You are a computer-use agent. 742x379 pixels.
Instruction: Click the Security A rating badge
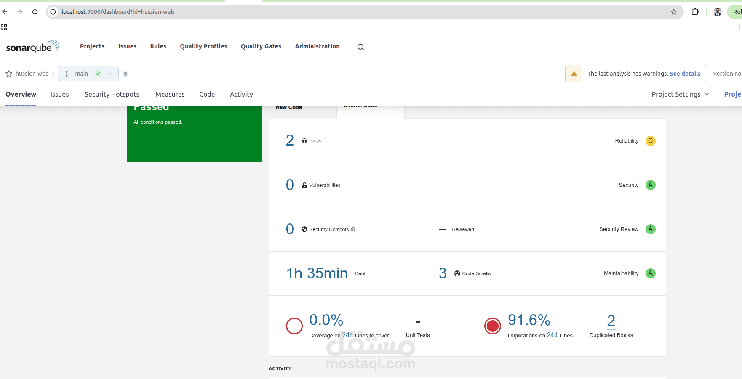click(651, 185)
